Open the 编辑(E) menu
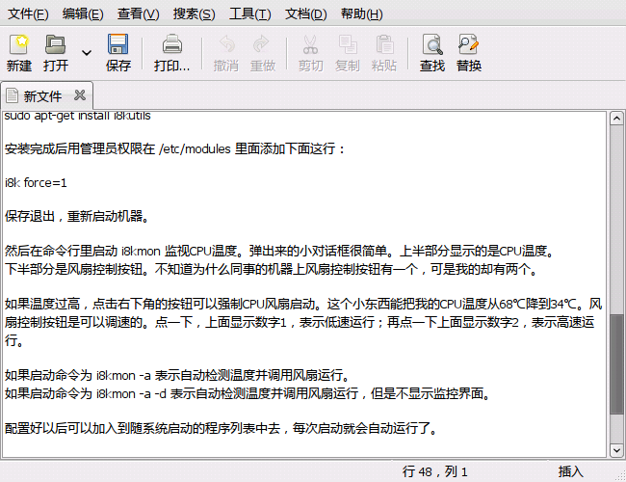This screenshot has width=626, height=482. coord(83,14)
